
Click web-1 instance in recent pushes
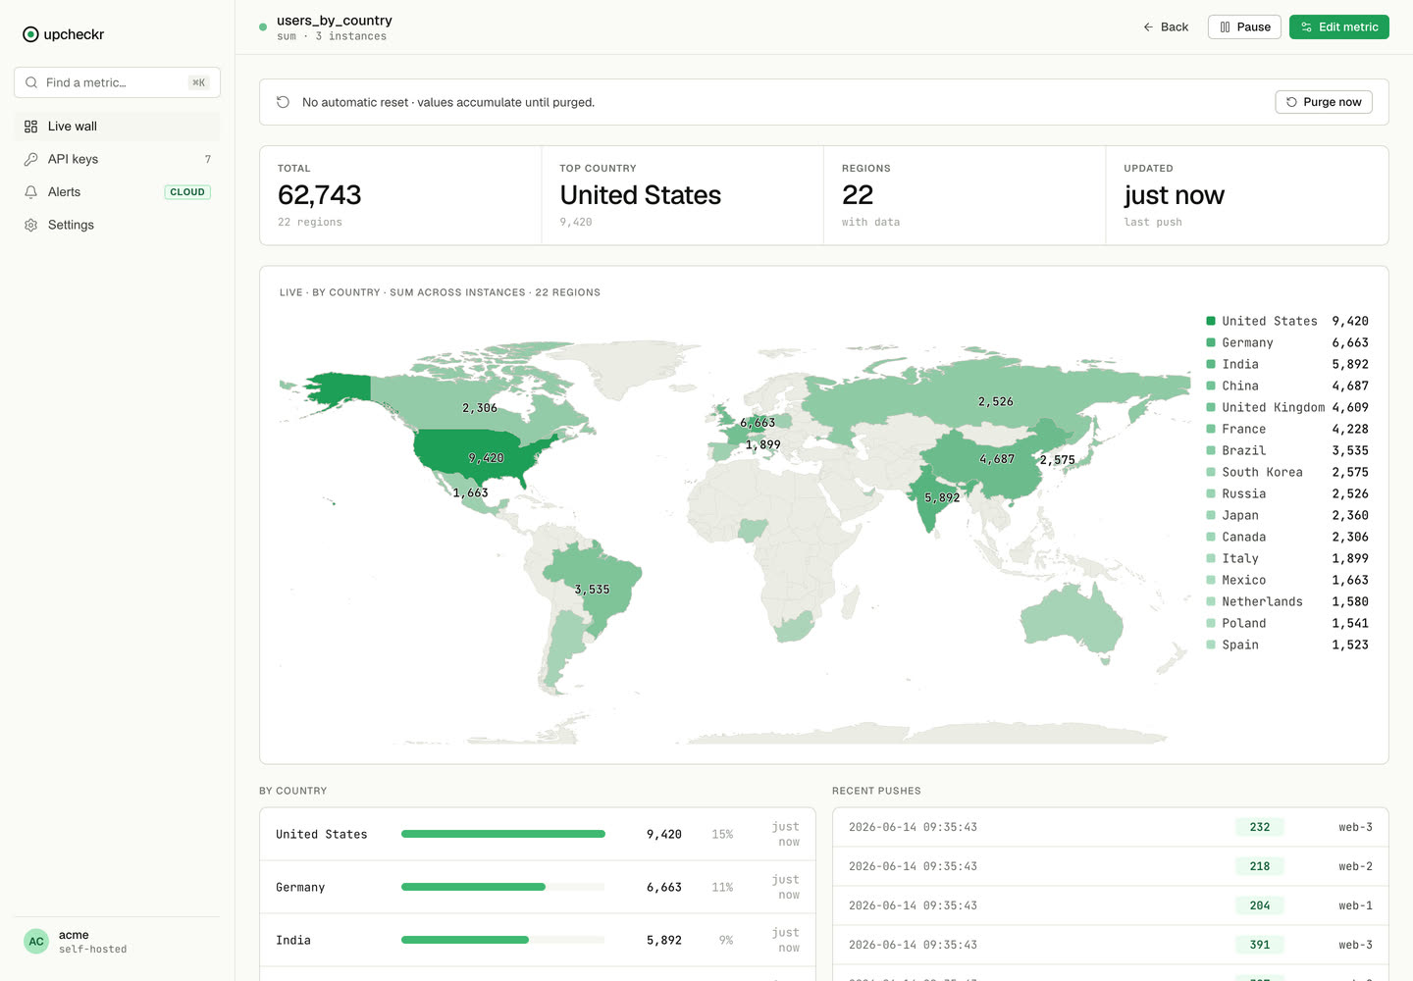tap(1355, 905)
